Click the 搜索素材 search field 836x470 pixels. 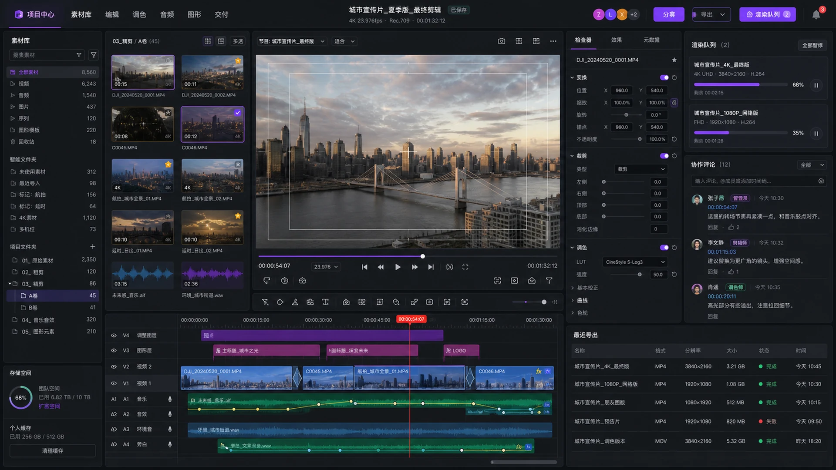47,55
